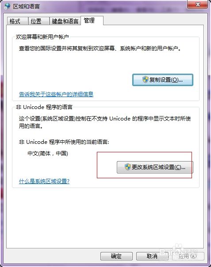
Task: Click the shield icon on 更改系统区域设置 button
Action: [128, 167]
